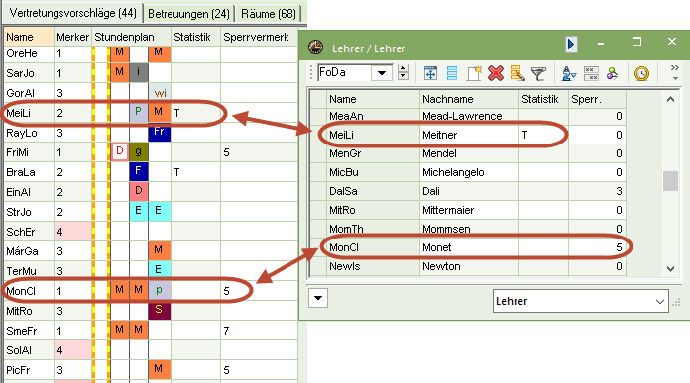This screenshot has width=690, height=383.
Task: Expand the FoDa teacher dropdown
Action: click(382, 72)
